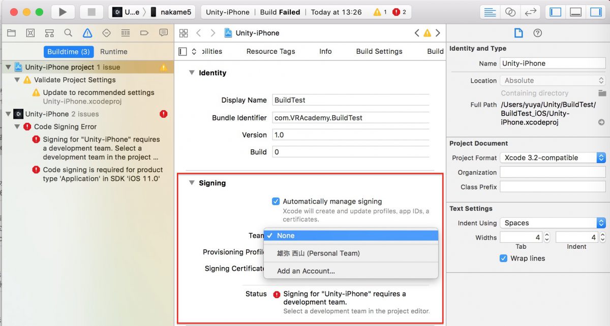Viewport: 610px width, 326px height.
Task: Uncheck Automatically manage signing
Action: point(276,202)
